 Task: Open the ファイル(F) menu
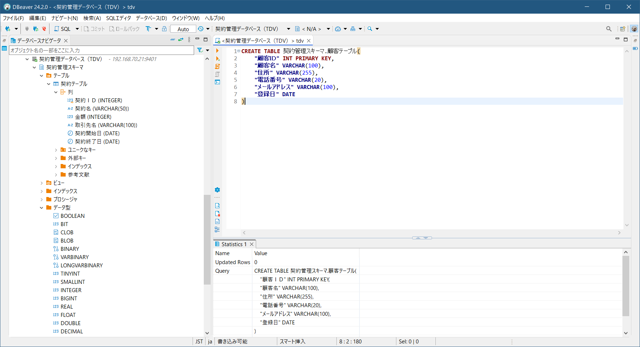(13, 18)
